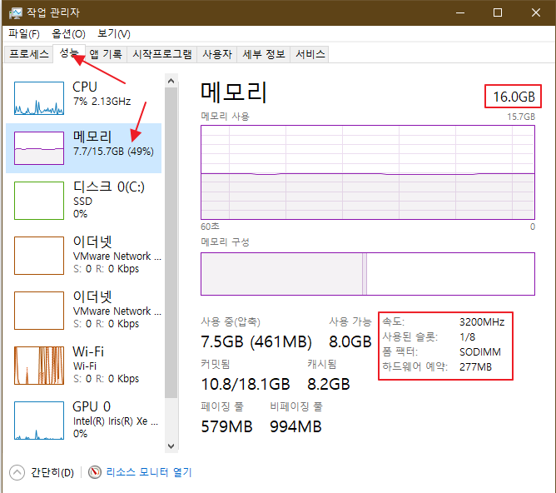Open the 파일(F) menu

pyautogui.click(x=24, y=33)
